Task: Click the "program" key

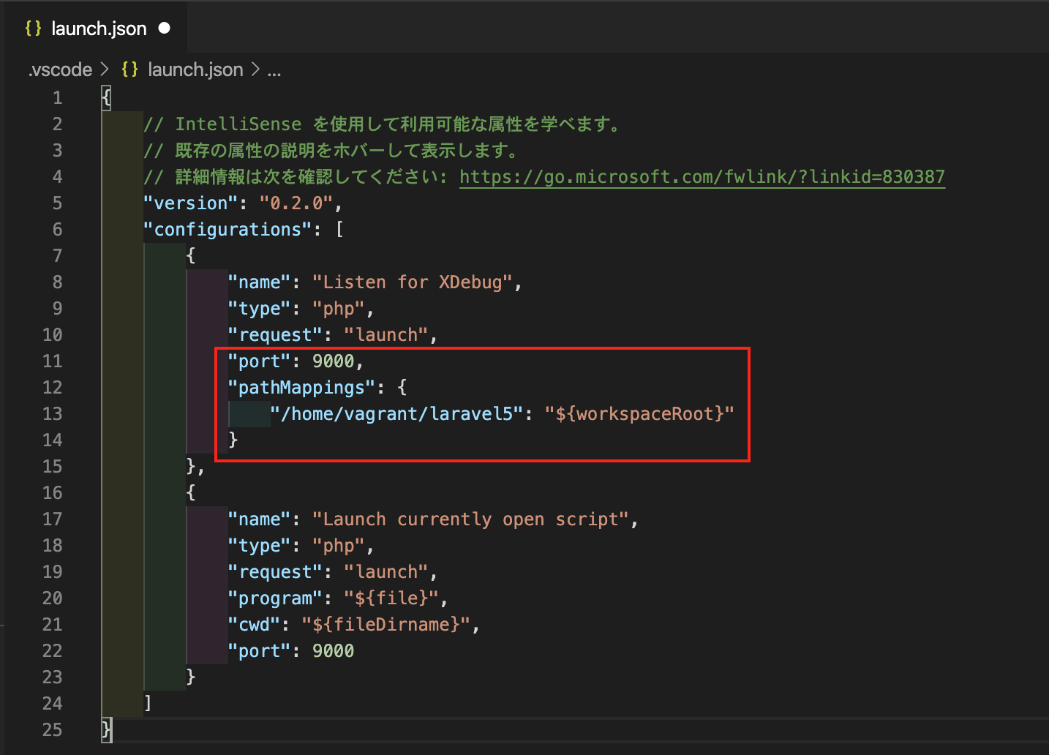Action: [275, 598]
